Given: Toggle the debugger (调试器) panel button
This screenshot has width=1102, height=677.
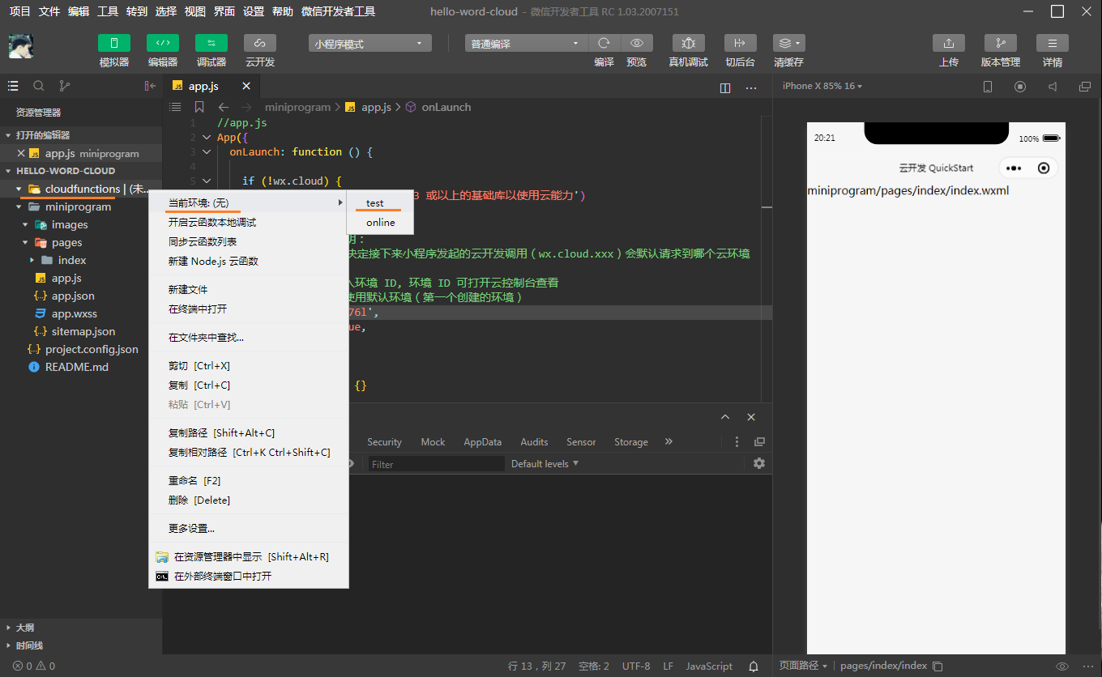Looking at the screenshot, I should (211, 43).
